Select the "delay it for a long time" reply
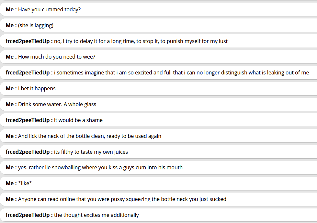 141,41
